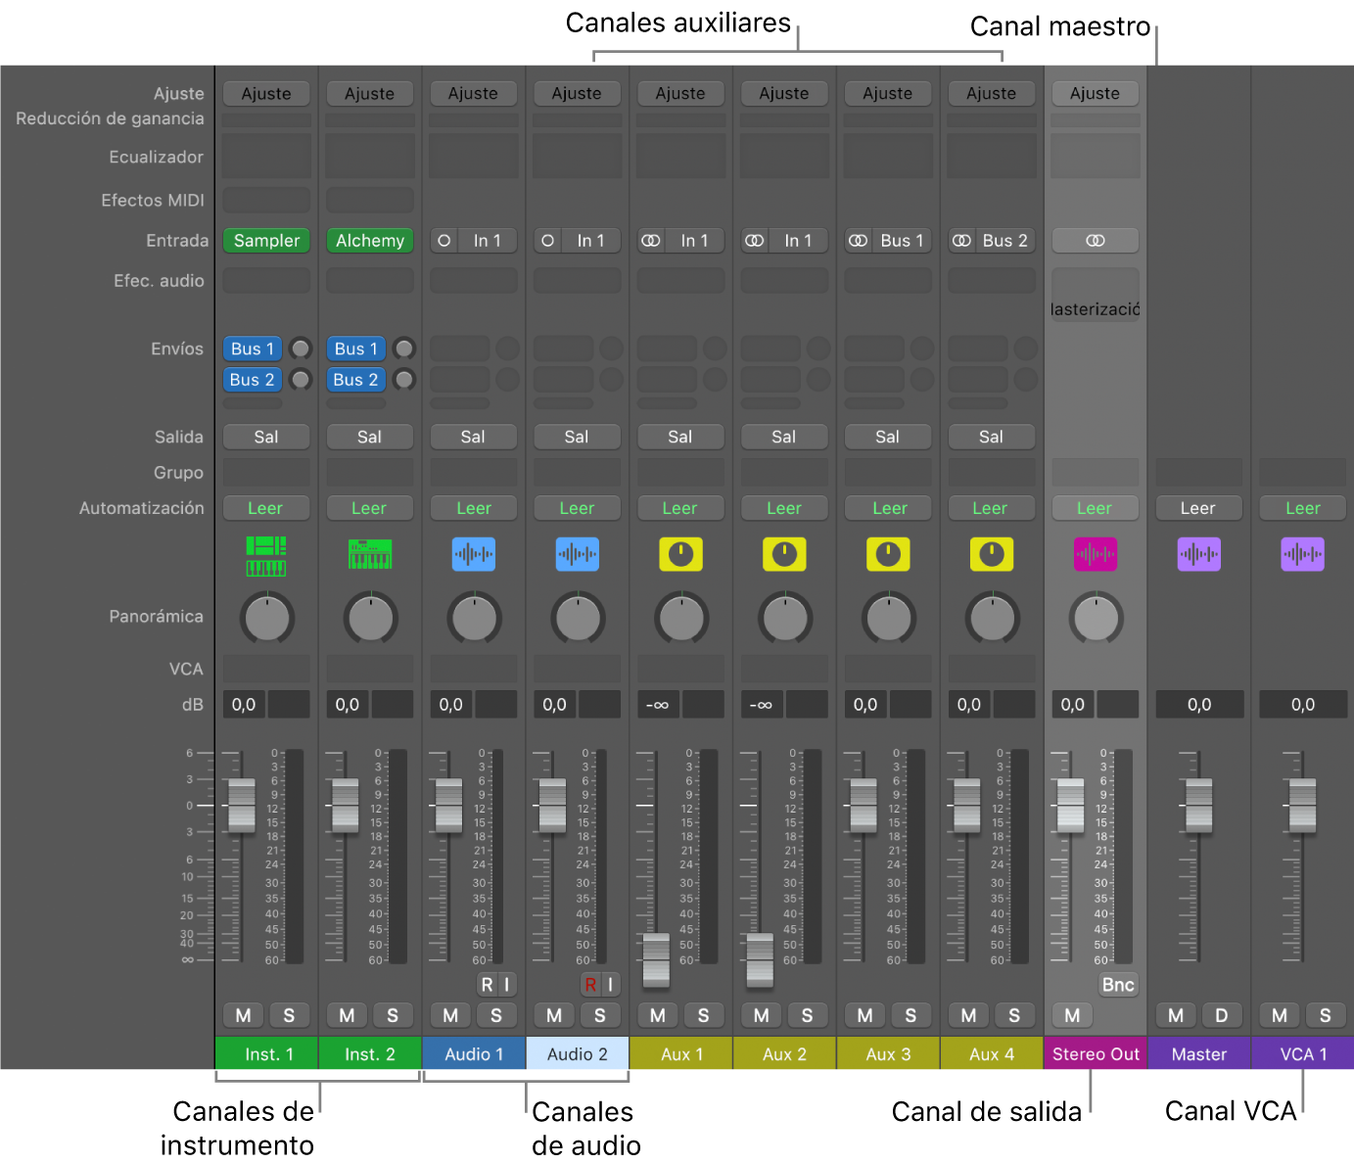Click the Aux 1 volume fader handle

pos(656,959)
